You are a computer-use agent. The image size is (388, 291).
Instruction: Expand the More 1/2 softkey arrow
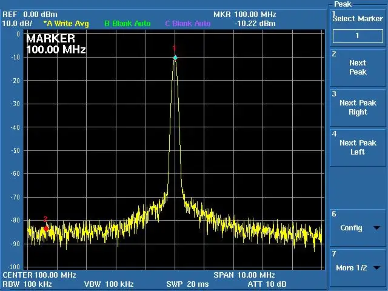pos(377,268)
